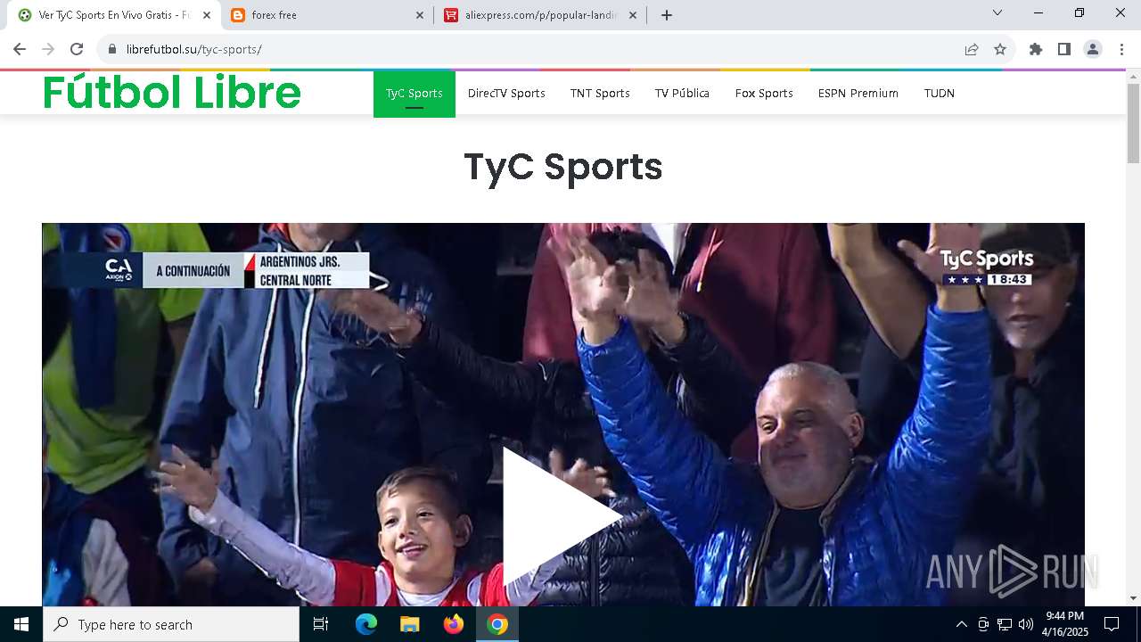Show hidden system tray icons
This screenshot has height=642, width=1141.
[961, 624]
